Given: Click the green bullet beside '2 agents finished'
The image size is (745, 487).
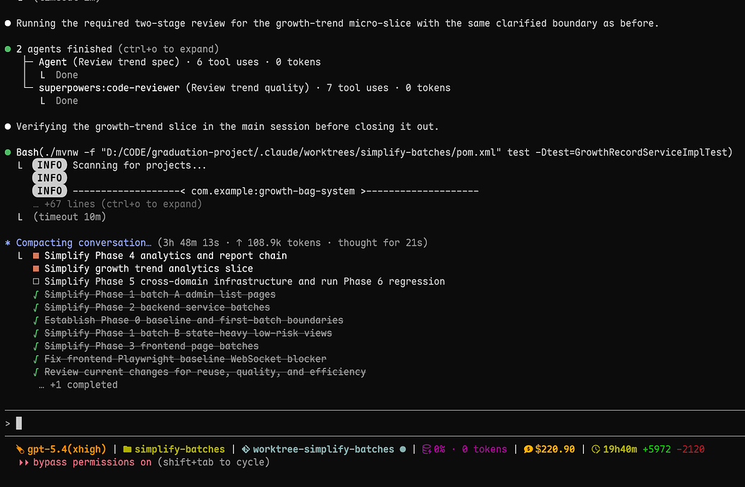Looking at the screenshot, I should pyautogui.click(x=8, y=49).
